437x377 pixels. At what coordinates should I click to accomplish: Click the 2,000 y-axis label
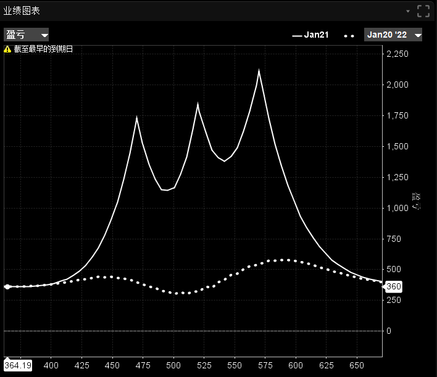click(x=397, y=85)
